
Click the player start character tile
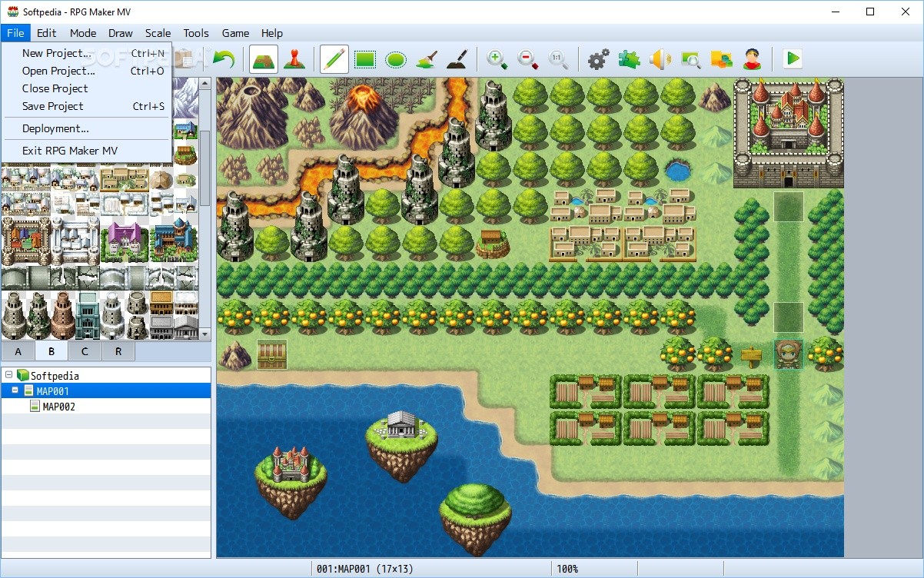coord(789,355)
